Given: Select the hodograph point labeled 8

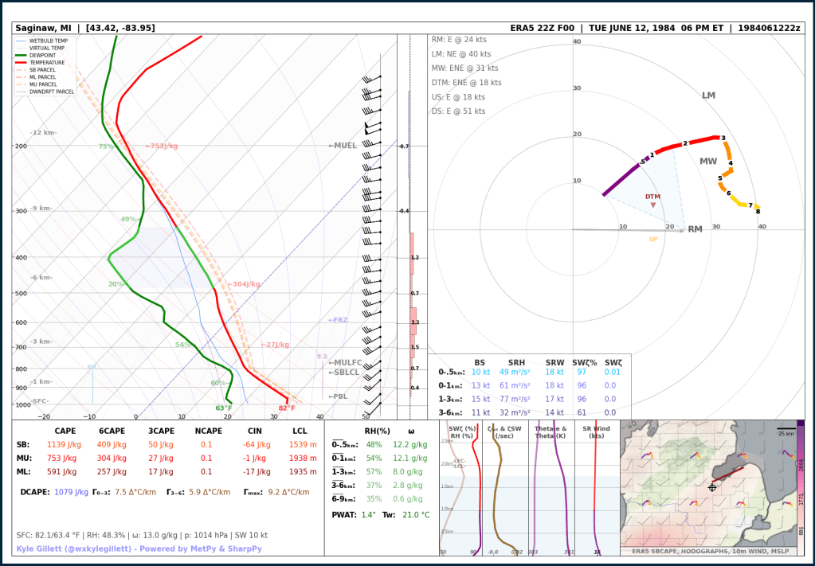Looking at the screenshot, I should point(758,211).
